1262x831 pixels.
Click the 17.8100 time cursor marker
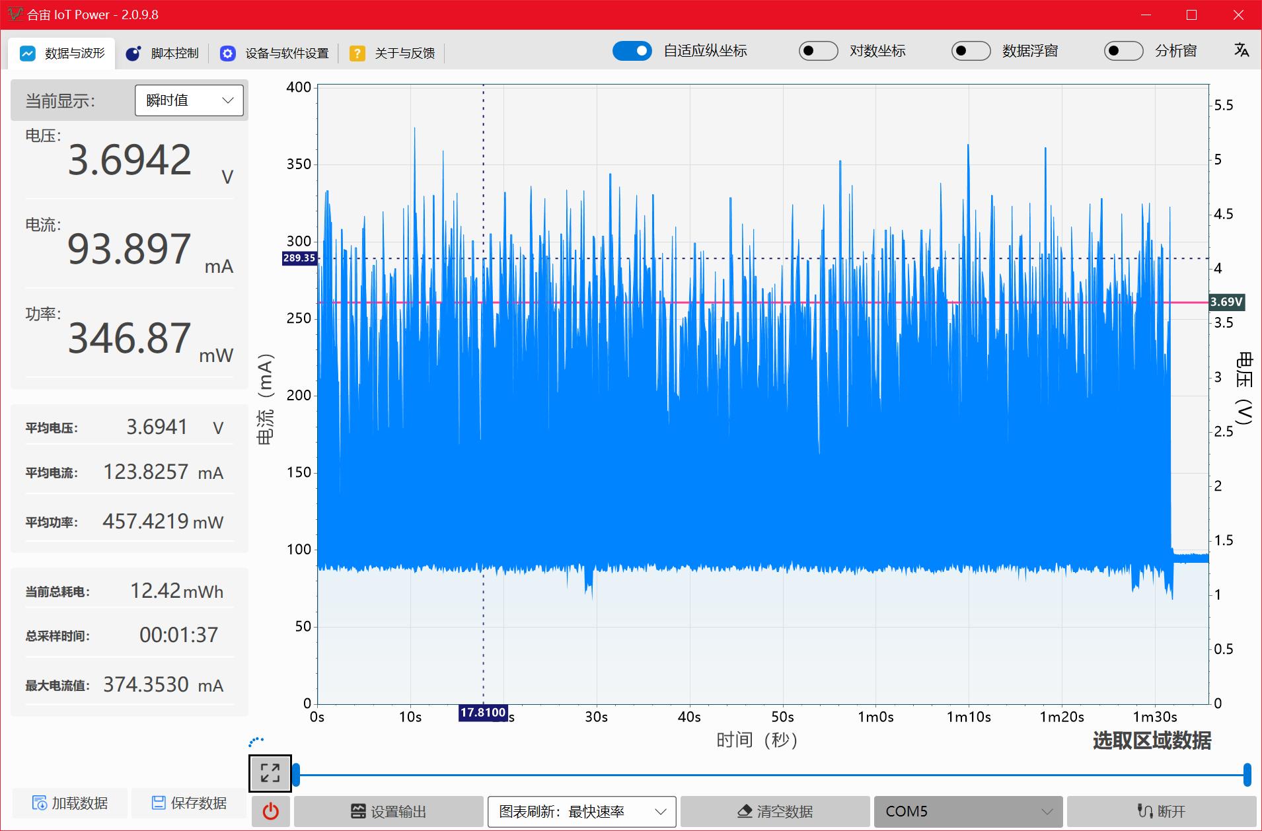click(x=483, y=713)
